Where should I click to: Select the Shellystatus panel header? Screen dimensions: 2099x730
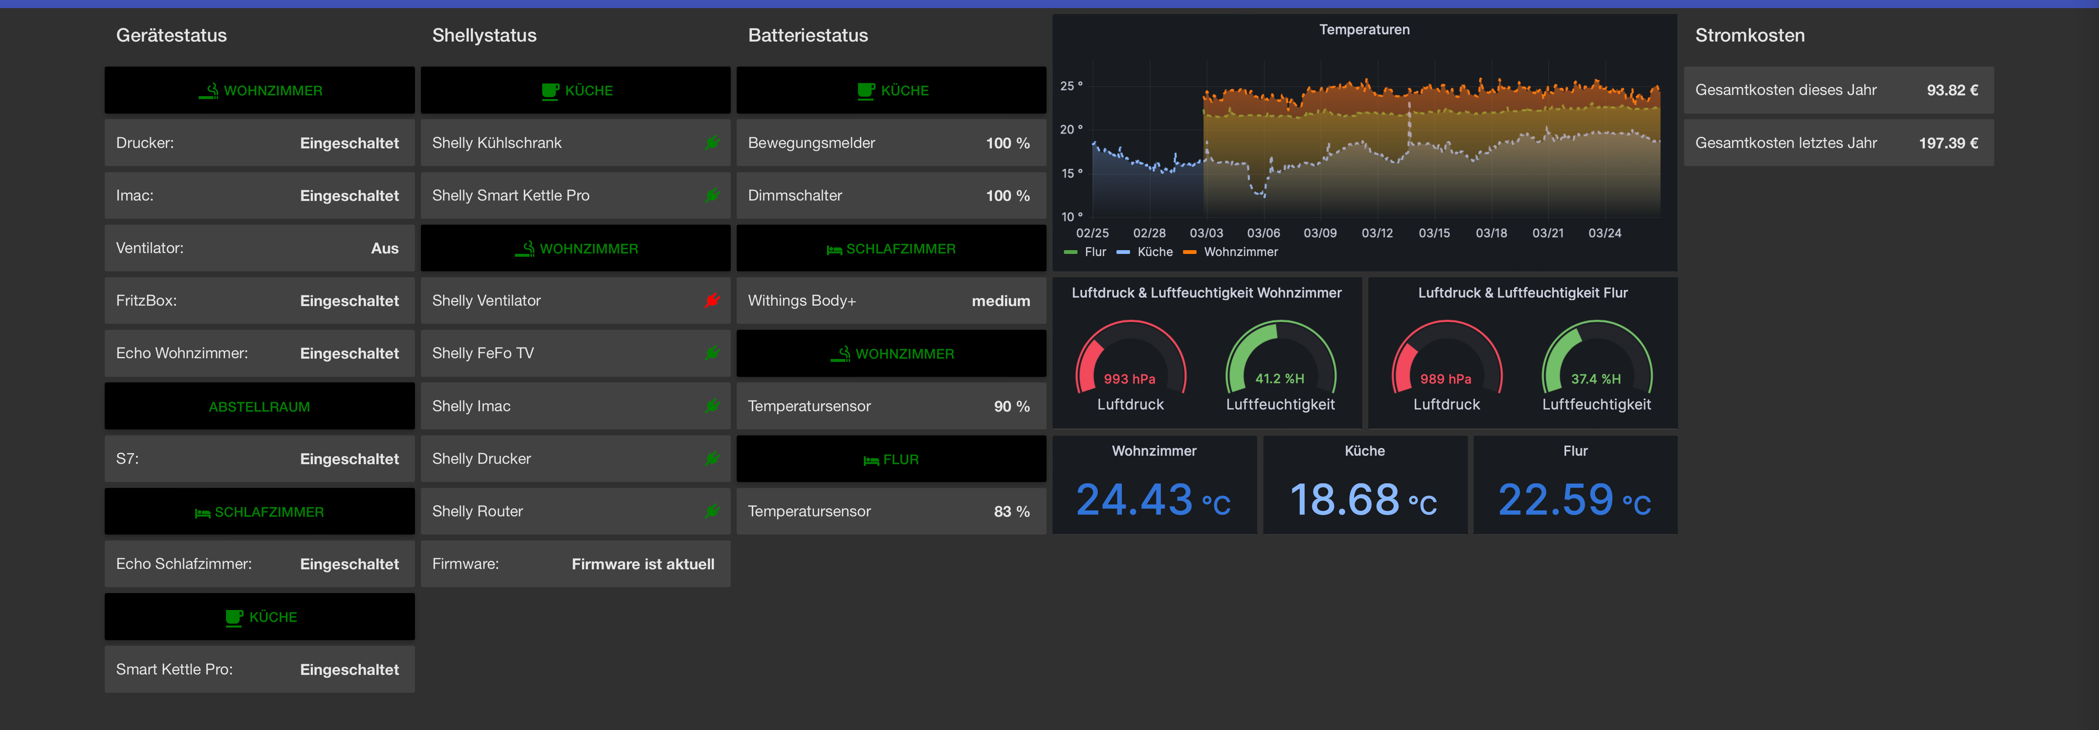tap(484, 35)
